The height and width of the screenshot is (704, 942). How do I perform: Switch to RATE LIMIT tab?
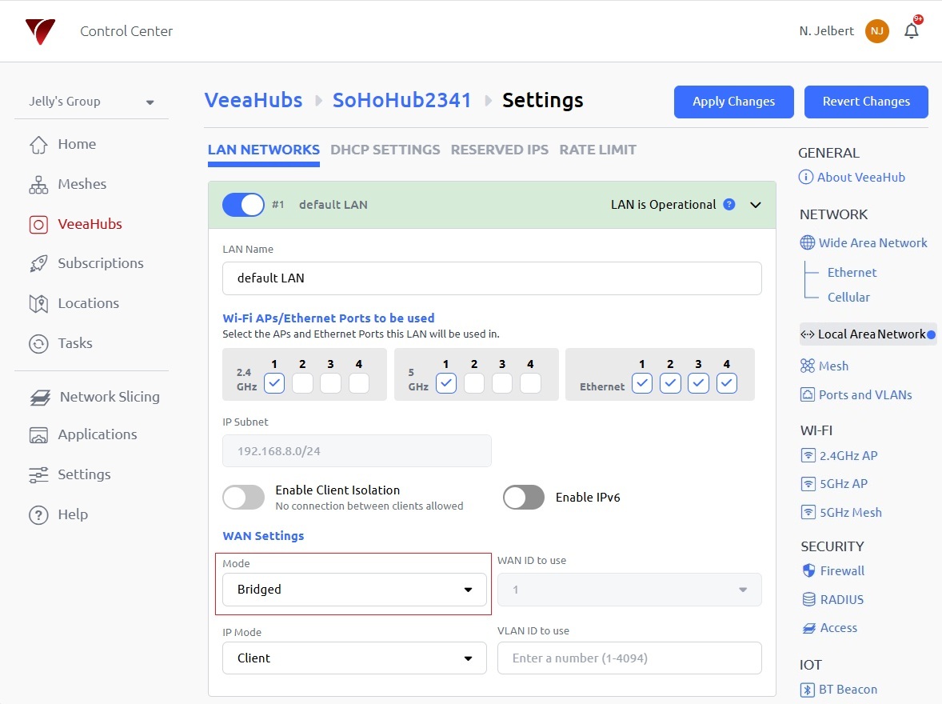coord(598,150)
